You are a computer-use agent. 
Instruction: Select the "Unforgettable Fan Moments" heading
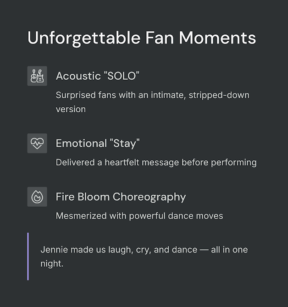pyautogui.click(x=142, y=38)
